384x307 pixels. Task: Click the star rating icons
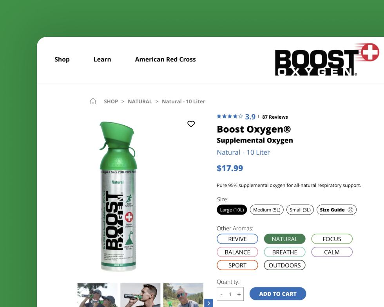coord(229,116)
